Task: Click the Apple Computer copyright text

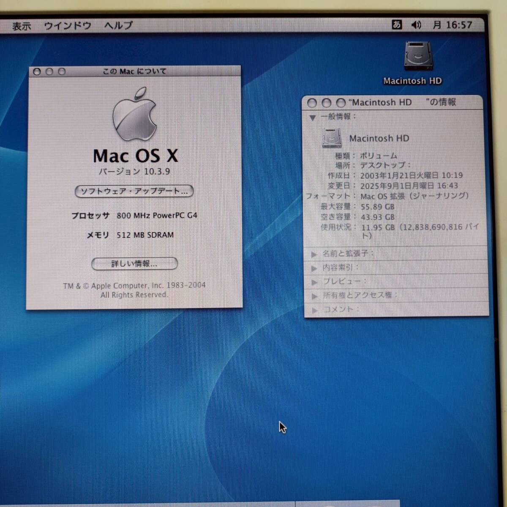Action: coord(134,290)
